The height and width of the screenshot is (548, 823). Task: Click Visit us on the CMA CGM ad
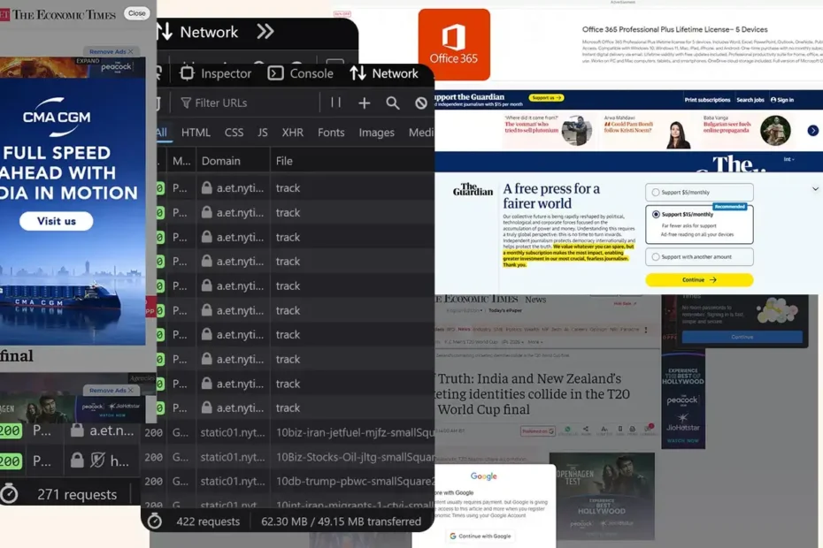(57, 221)
